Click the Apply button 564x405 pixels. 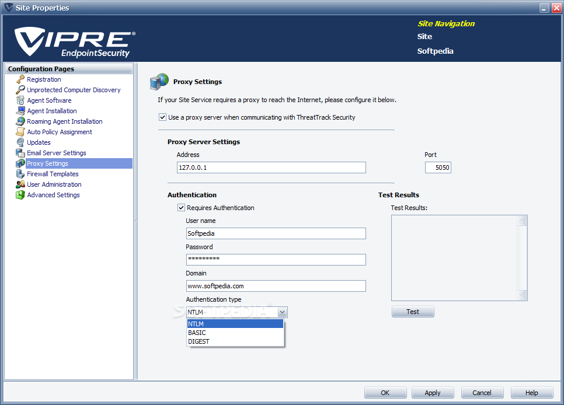433,392
